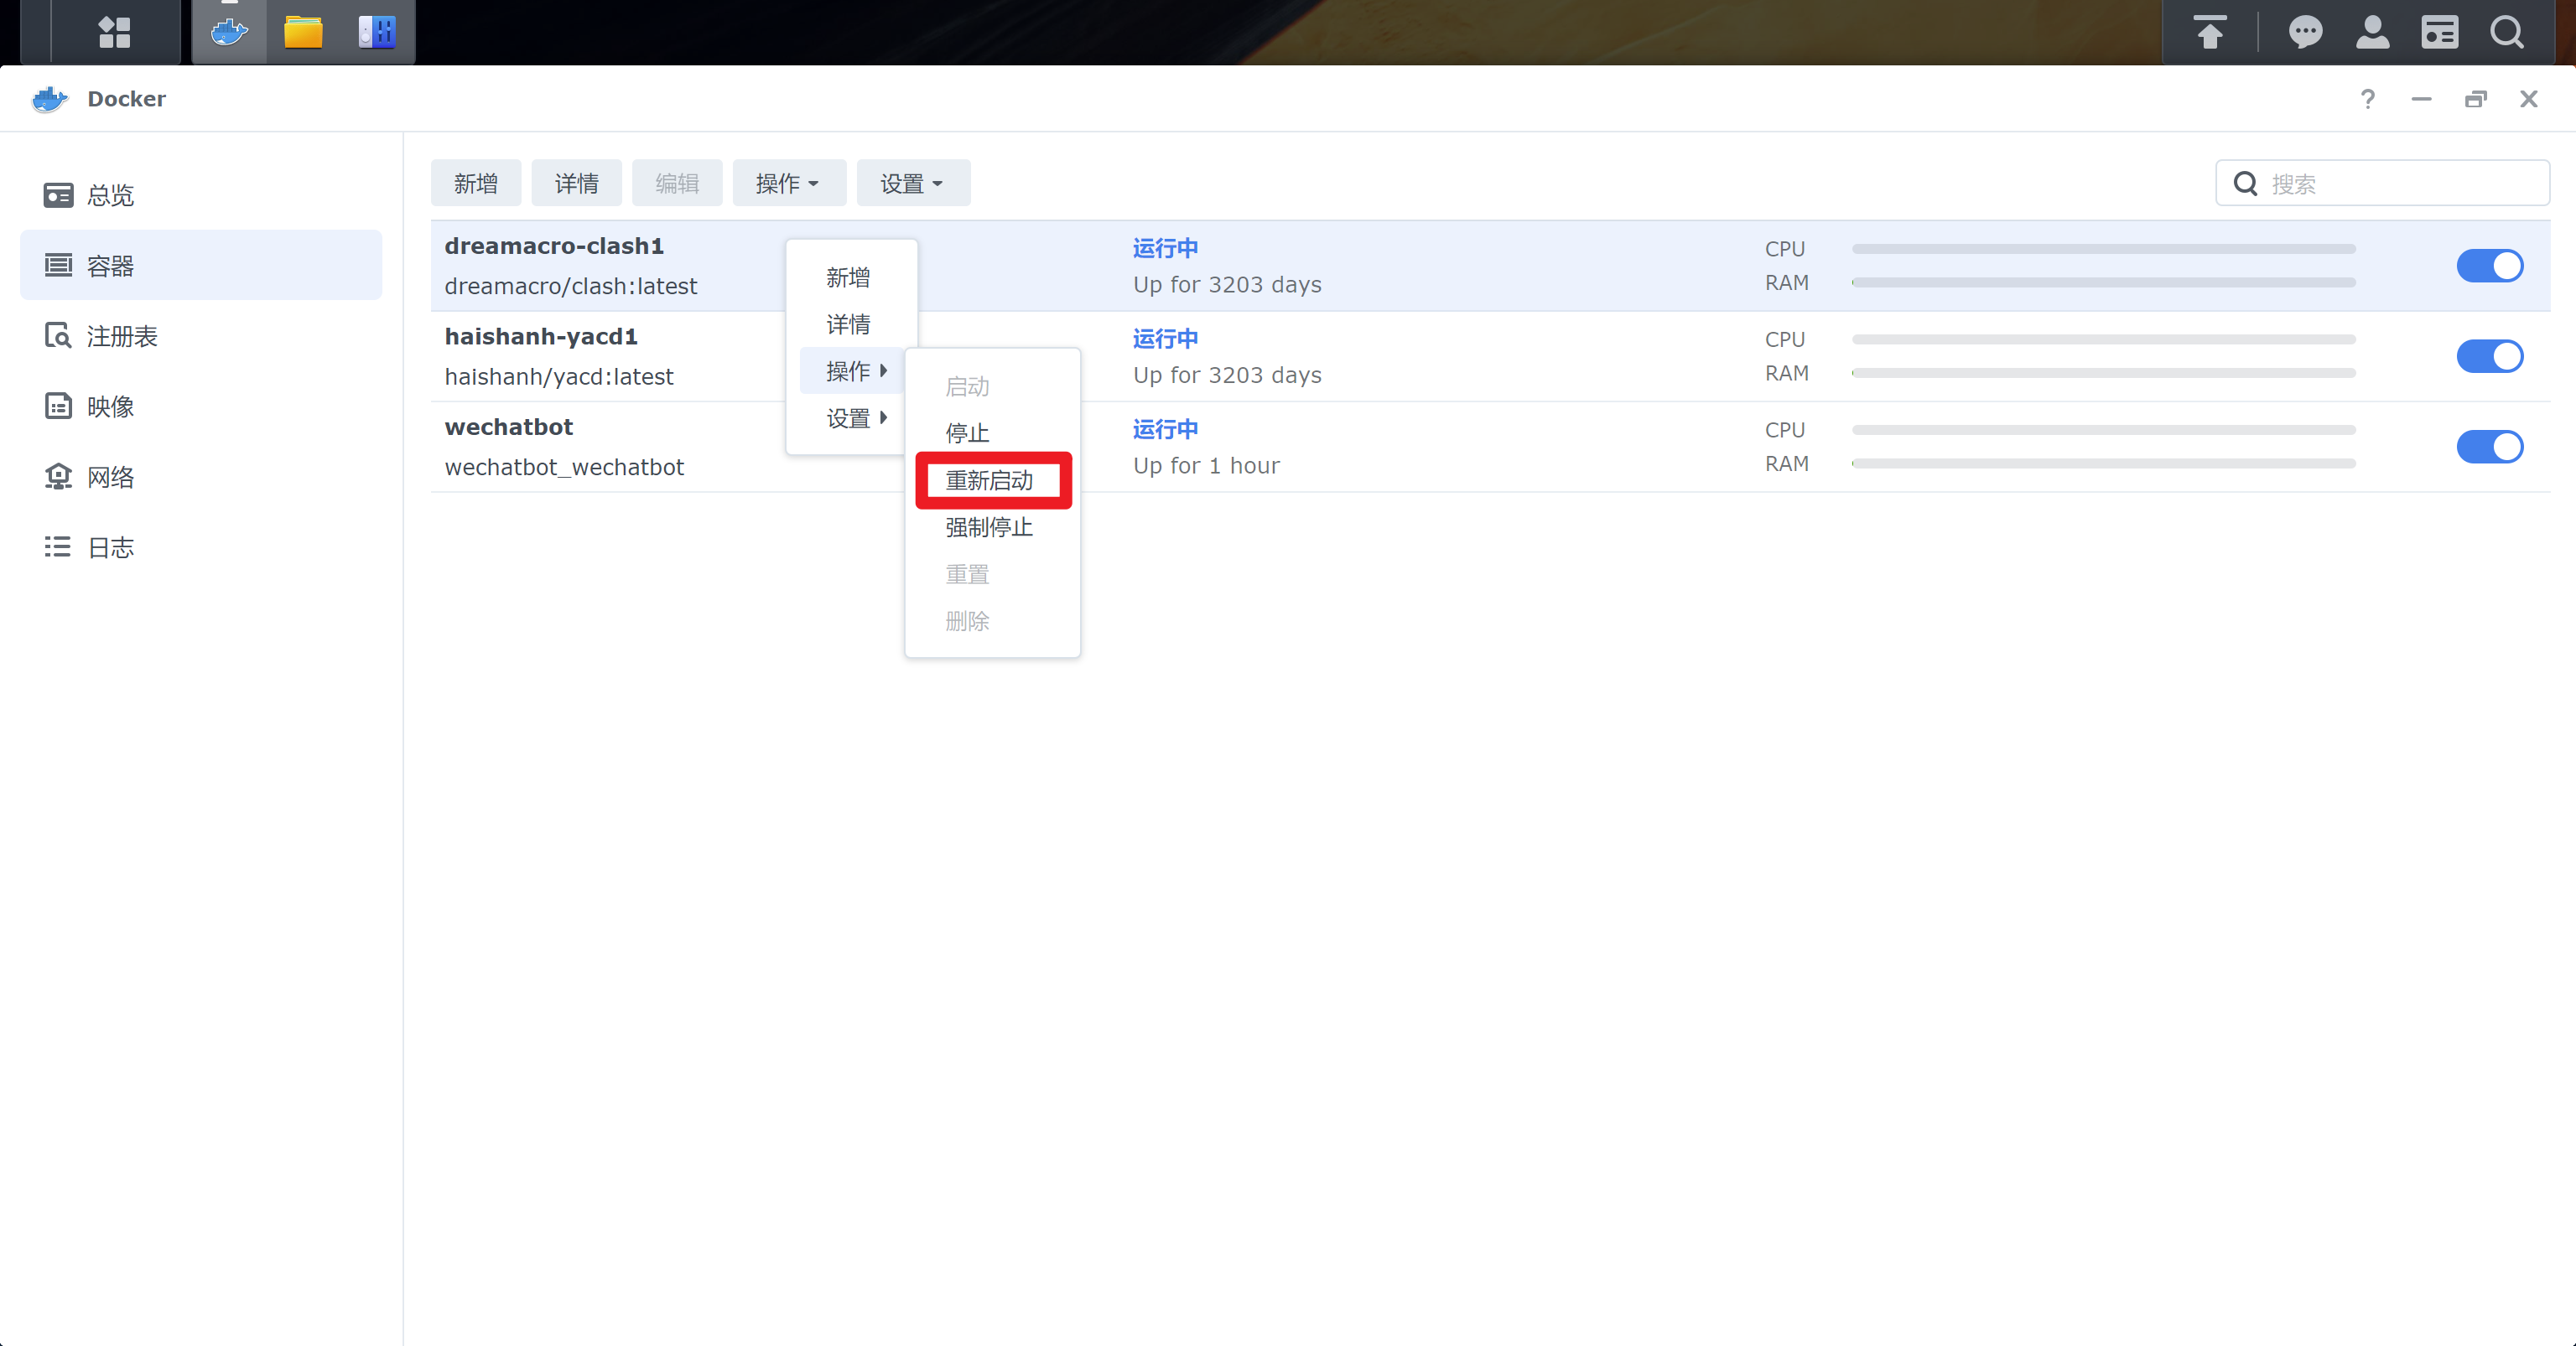Open the 注册表 section

pos(201,336)
